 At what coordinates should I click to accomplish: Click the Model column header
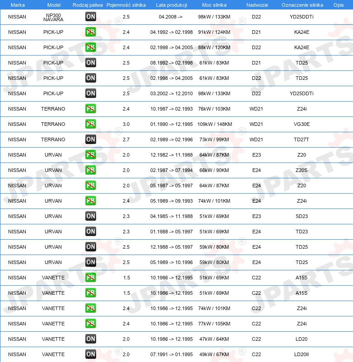(54, 5)
